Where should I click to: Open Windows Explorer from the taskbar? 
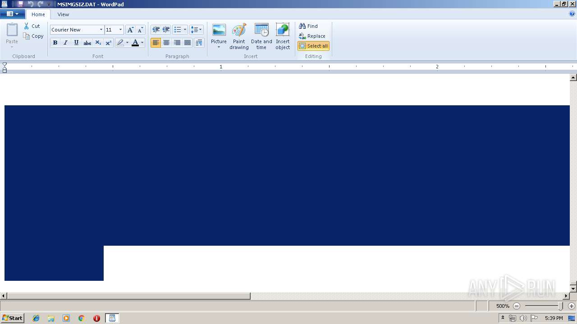(x=51, y=318)
